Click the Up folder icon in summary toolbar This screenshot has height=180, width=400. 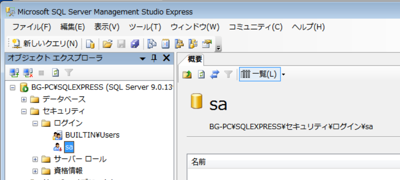pos(187,75)
